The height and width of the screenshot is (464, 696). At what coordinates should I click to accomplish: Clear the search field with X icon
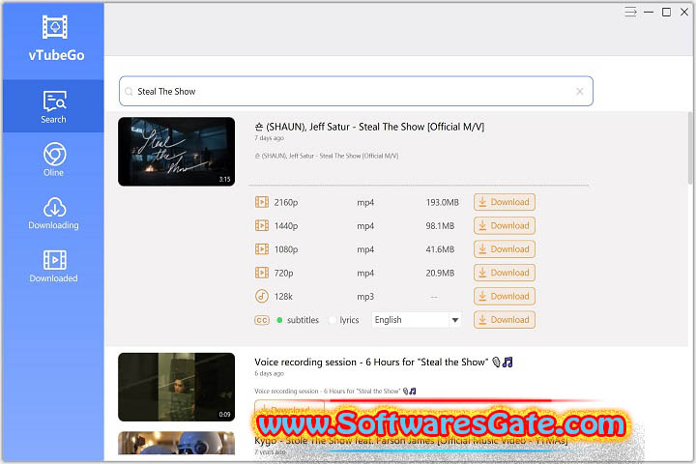tap(580, 92)
